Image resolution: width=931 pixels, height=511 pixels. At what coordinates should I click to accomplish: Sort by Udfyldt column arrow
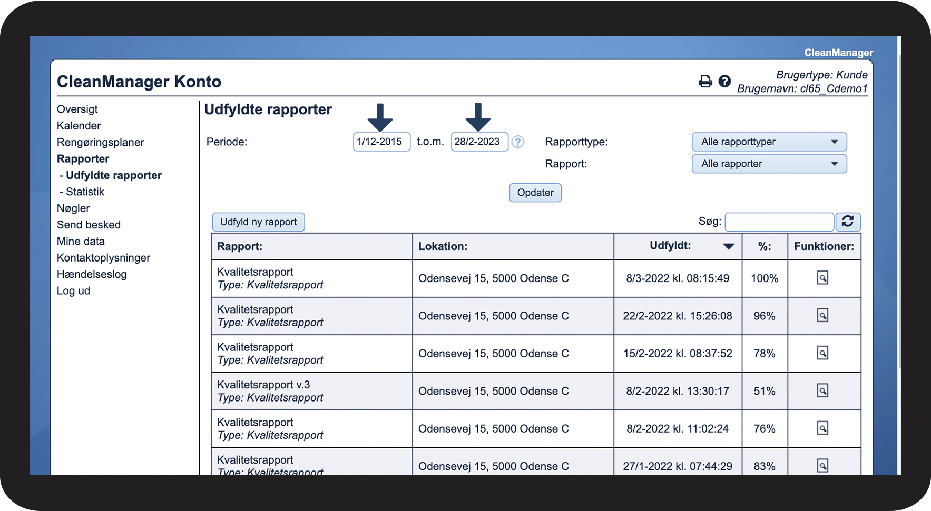(728, 246)
